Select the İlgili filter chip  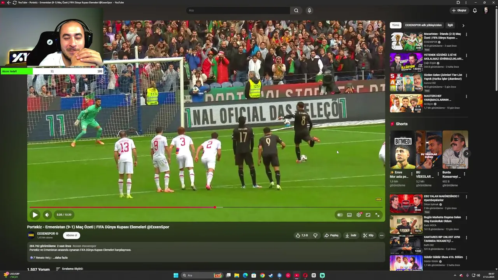coord(450,25)
